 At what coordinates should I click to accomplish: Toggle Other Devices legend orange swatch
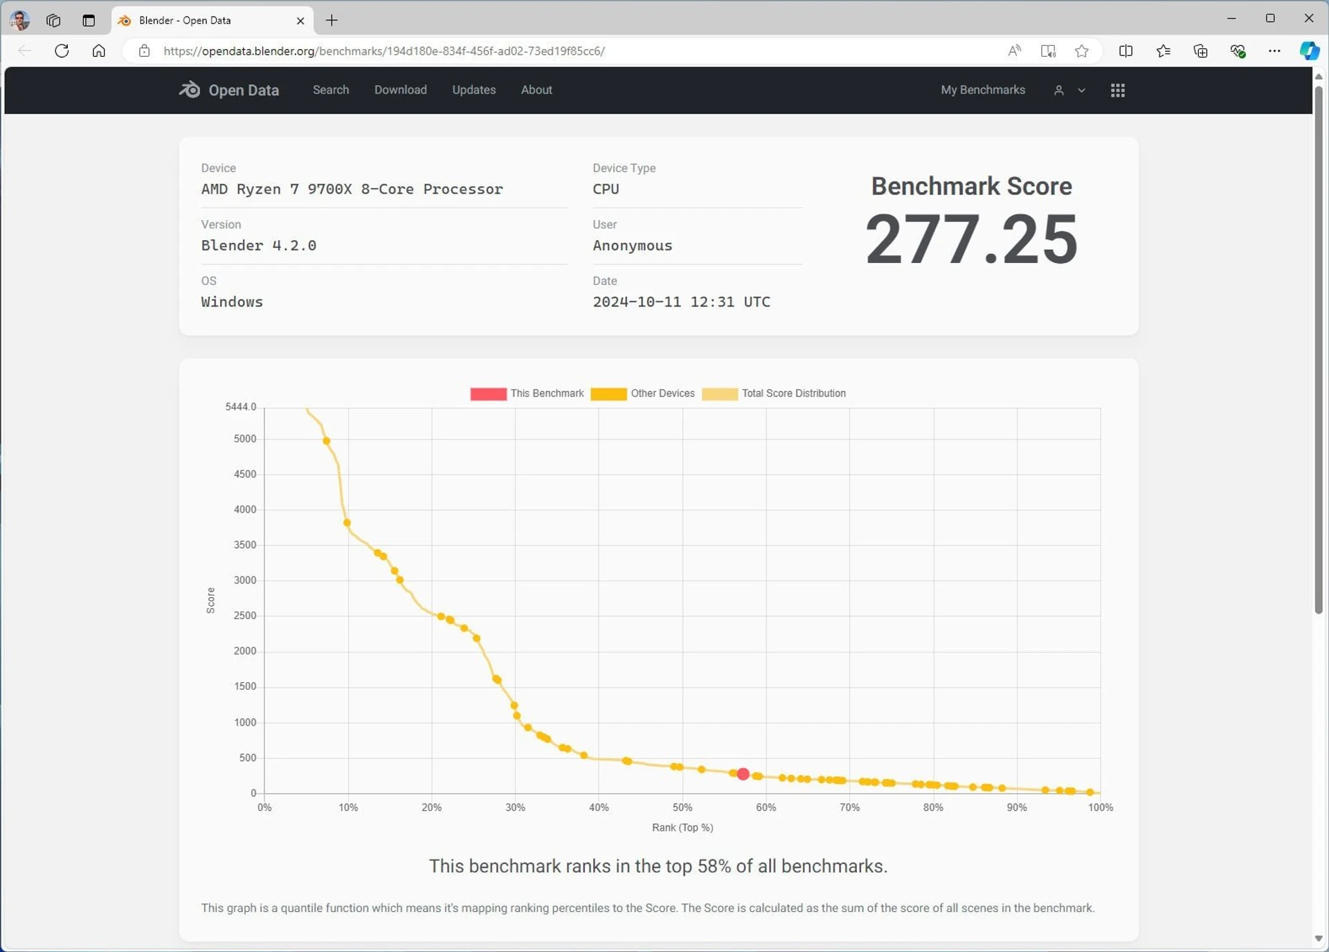pos(608,394)
